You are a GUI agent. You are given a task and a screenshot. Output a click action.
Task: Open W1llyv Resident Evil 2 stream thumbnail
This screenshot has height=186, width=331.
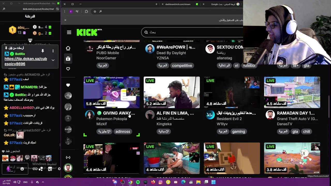click(x=232, y=92)
